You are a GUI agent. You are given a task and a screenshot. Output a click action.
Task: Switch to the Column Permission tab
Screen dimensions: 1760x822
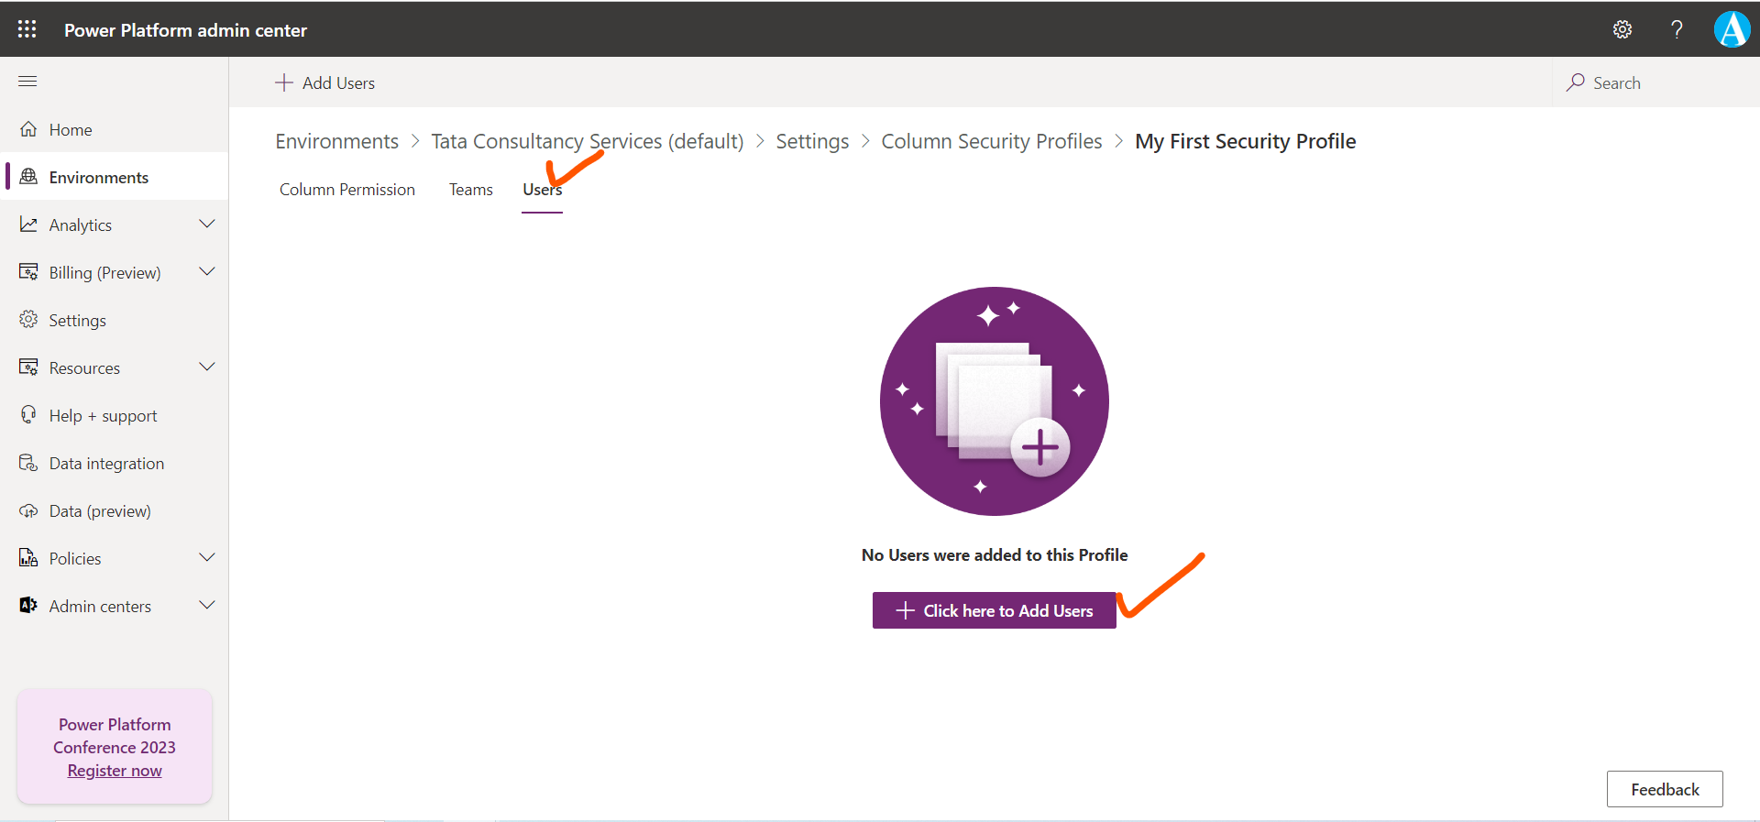tap(347, 190)
